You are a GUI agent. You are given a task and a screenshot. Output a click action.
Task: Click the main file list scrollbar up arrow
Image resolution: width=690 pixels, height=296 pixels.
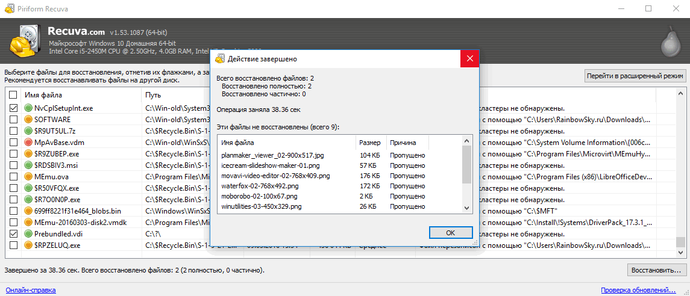tap(680, 93)
